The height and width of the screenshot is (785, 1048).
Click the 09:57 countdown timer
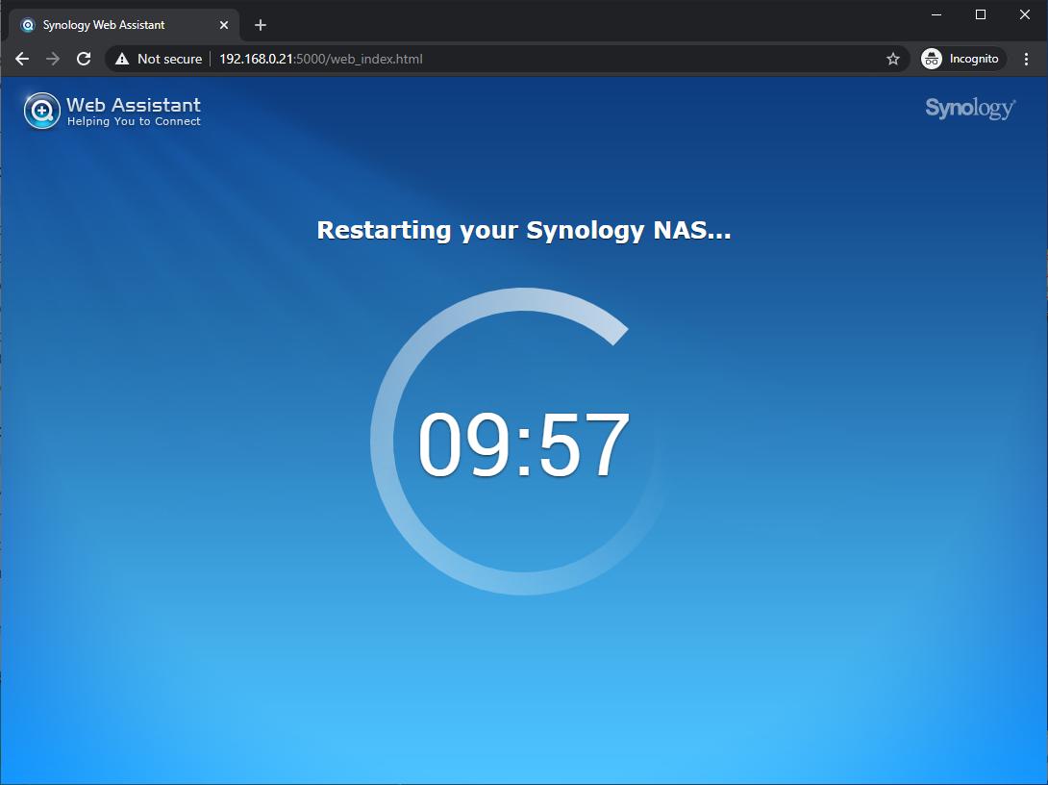524,444
